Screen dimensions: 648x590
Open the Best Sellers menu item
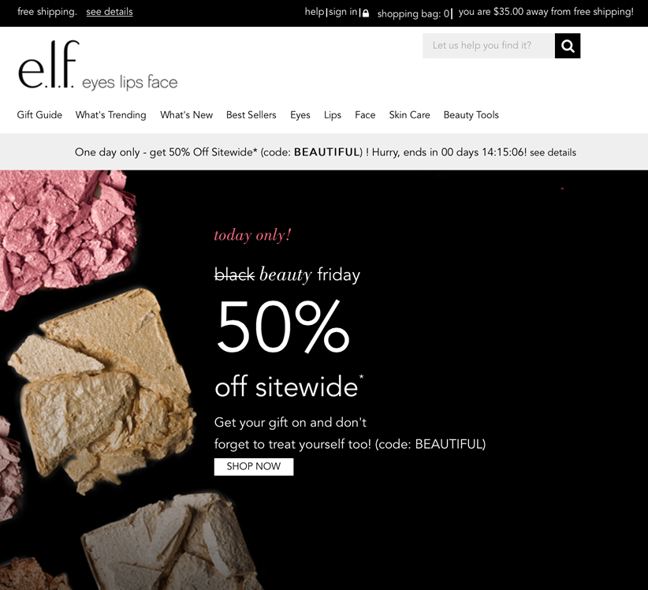[251, 115]
